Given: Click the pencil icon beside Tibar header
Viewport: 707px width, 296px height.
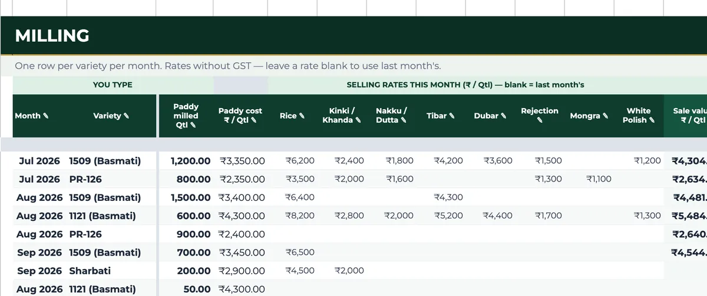Looking at the screenshot, I should [x=452, y=116].
